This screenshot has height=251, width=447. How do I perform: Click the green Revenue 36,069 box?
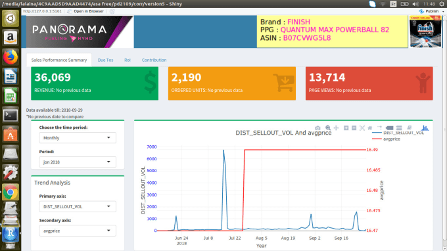pyautogui.click(x=95, y=83)
